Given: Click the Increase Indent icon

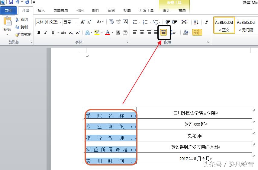Looking at the screenshot, I should point(174,22).
